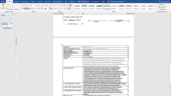171x96 pixels.
Task: Apply a numbered list
Action: coord(54,5)
